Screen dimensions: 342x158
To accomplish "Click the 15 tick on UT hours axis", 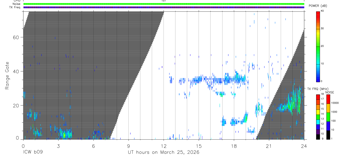I will point(199,146).
